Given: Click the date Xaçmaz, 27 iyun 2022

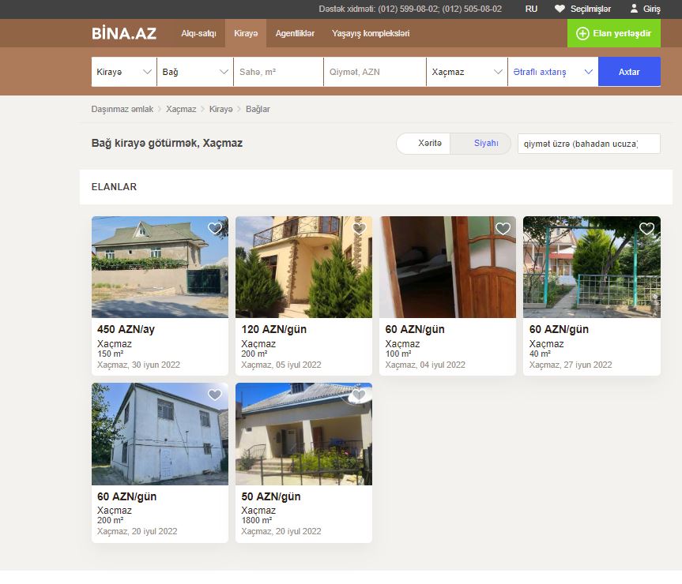Looking at the screenshot, I should [571, 365].
